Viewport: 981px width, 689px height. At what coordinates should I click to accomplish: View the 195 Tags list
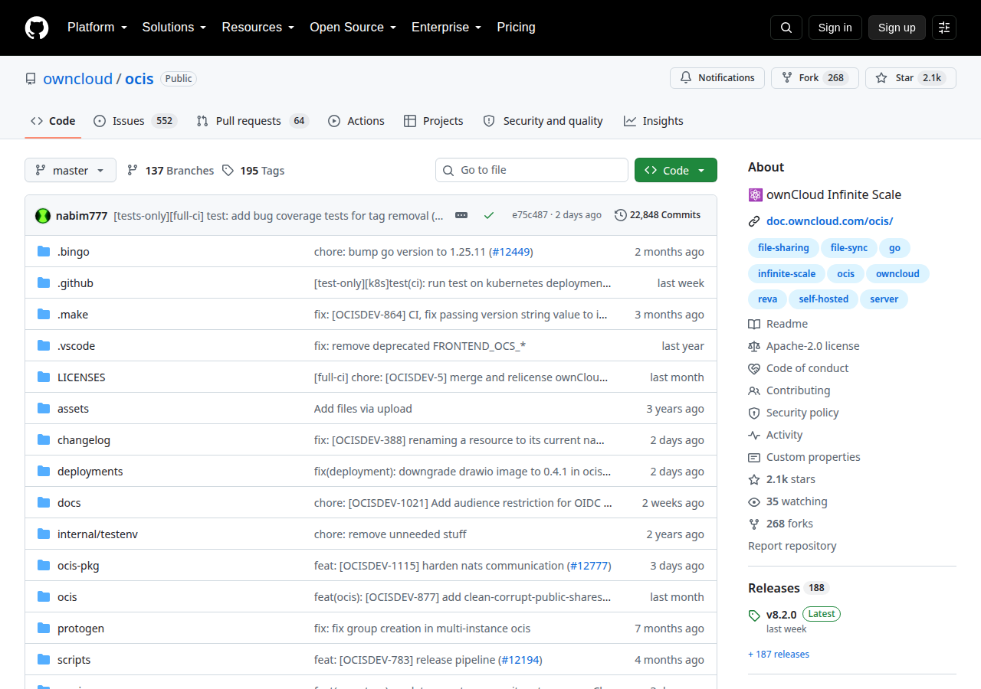(x=254, y=170)
